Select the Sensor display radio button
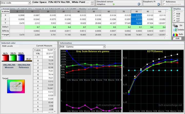 174,11
